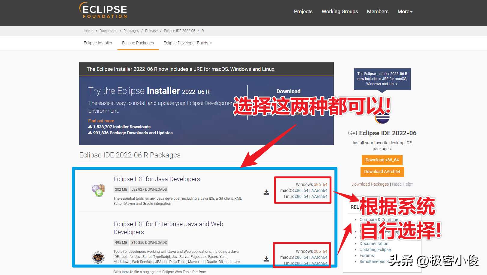Select macOS AArch64 for Enterprise Java
The width and height of the screenshot is (487, 275).
pyautogui.click(x=319, y=257)
